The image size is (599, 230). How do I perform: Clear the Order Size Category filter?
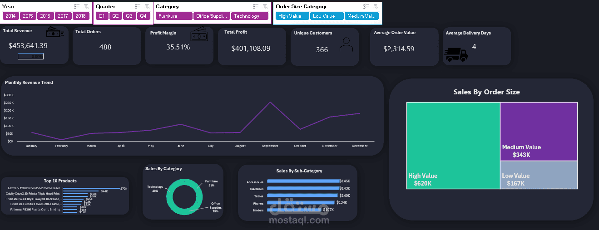tap(376, 6)
